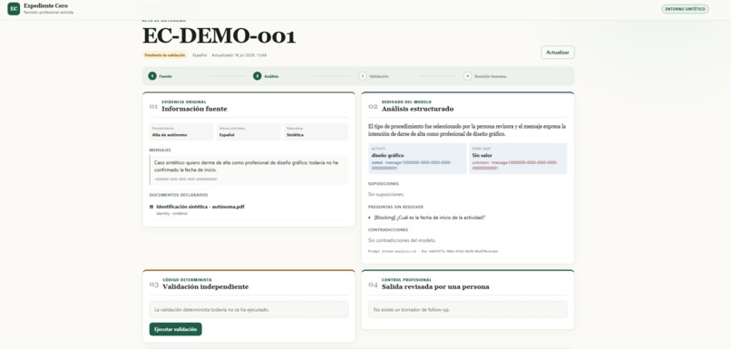The width and height of the screenshot is (731, 349).
Task: Click the Salida revisada por una persona heading
Action: (x=435, y=287)
